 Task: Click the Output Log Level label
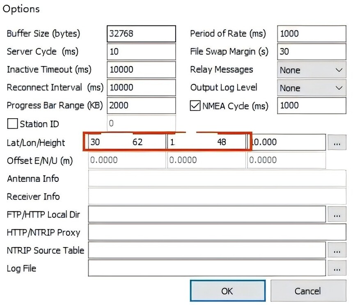(224, 87)
